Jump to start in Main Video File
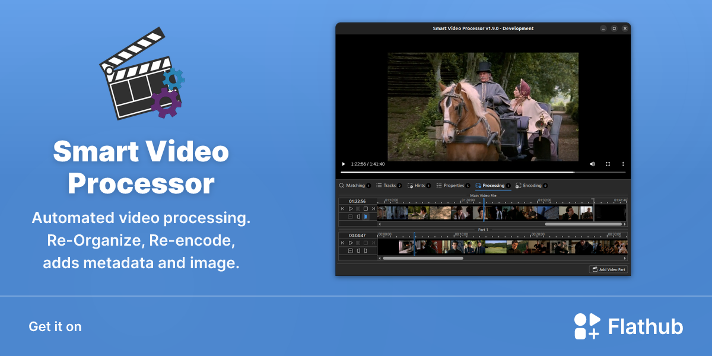 pos(342,209)
